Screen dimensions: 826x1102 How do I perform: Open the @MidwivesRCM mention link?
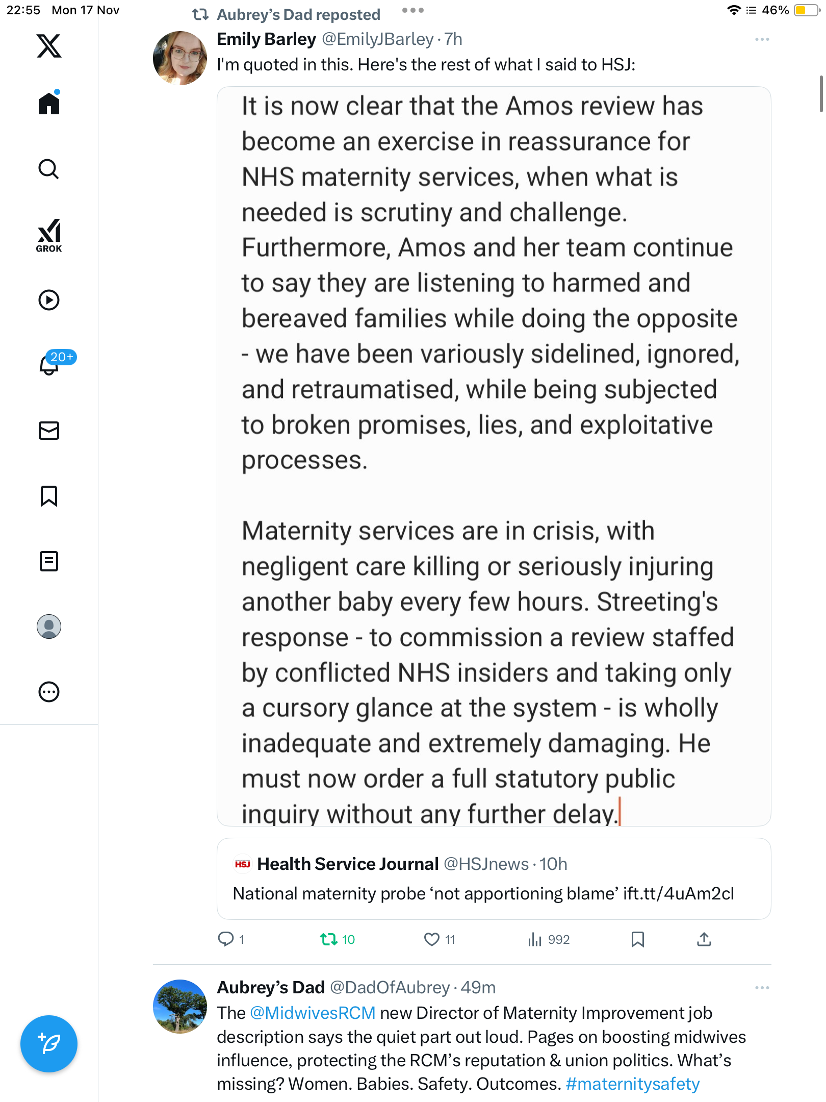pyautogui.click(x=313, y=1013)
